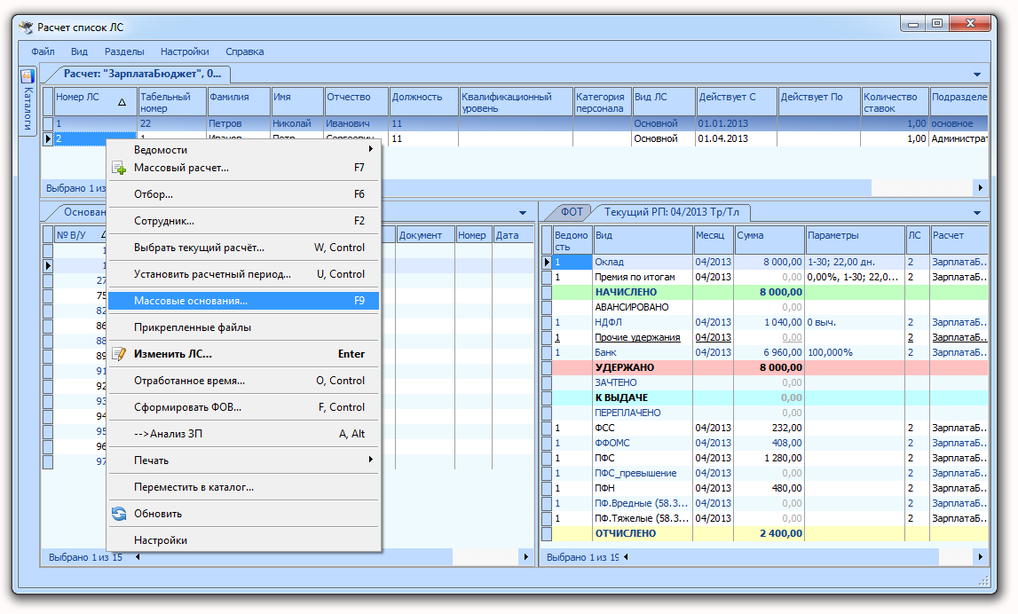Click the application icon in title bar

click(26, 28)
